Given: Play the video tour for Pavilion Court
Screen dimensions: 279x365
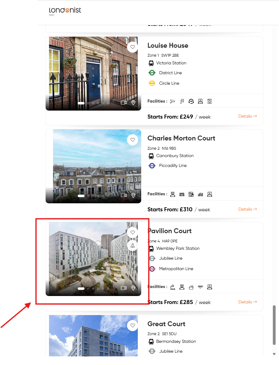Looking at the screenshot, I should [124, 288].
